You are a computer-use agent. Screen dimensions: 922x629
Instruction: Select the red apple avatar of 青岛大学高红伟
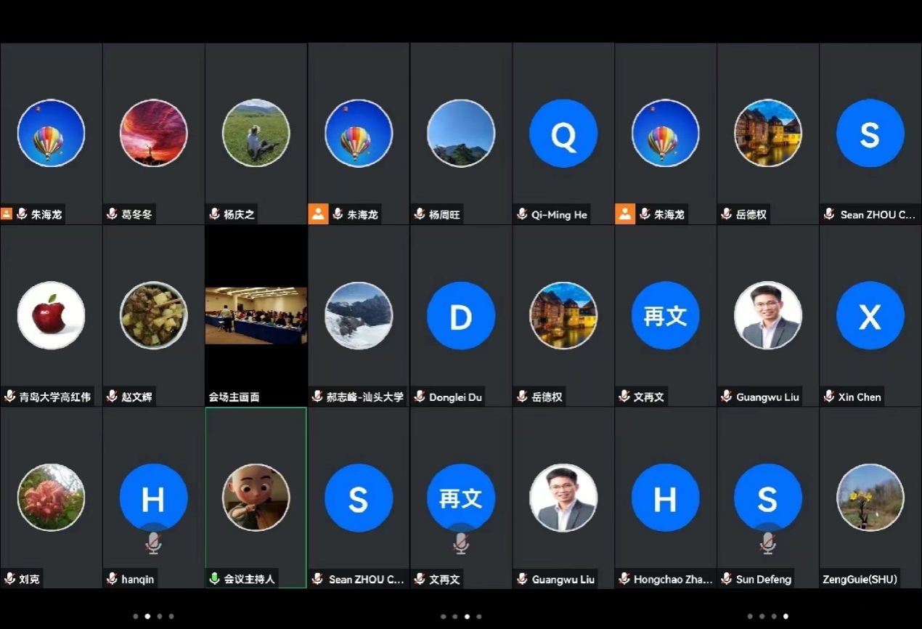tap(51, 316)
